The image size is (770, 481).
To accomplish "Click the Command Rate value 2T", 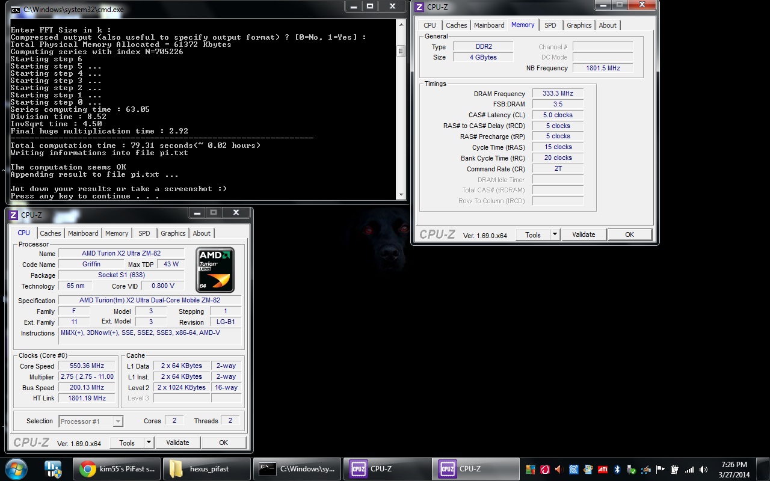I will 558,169.
